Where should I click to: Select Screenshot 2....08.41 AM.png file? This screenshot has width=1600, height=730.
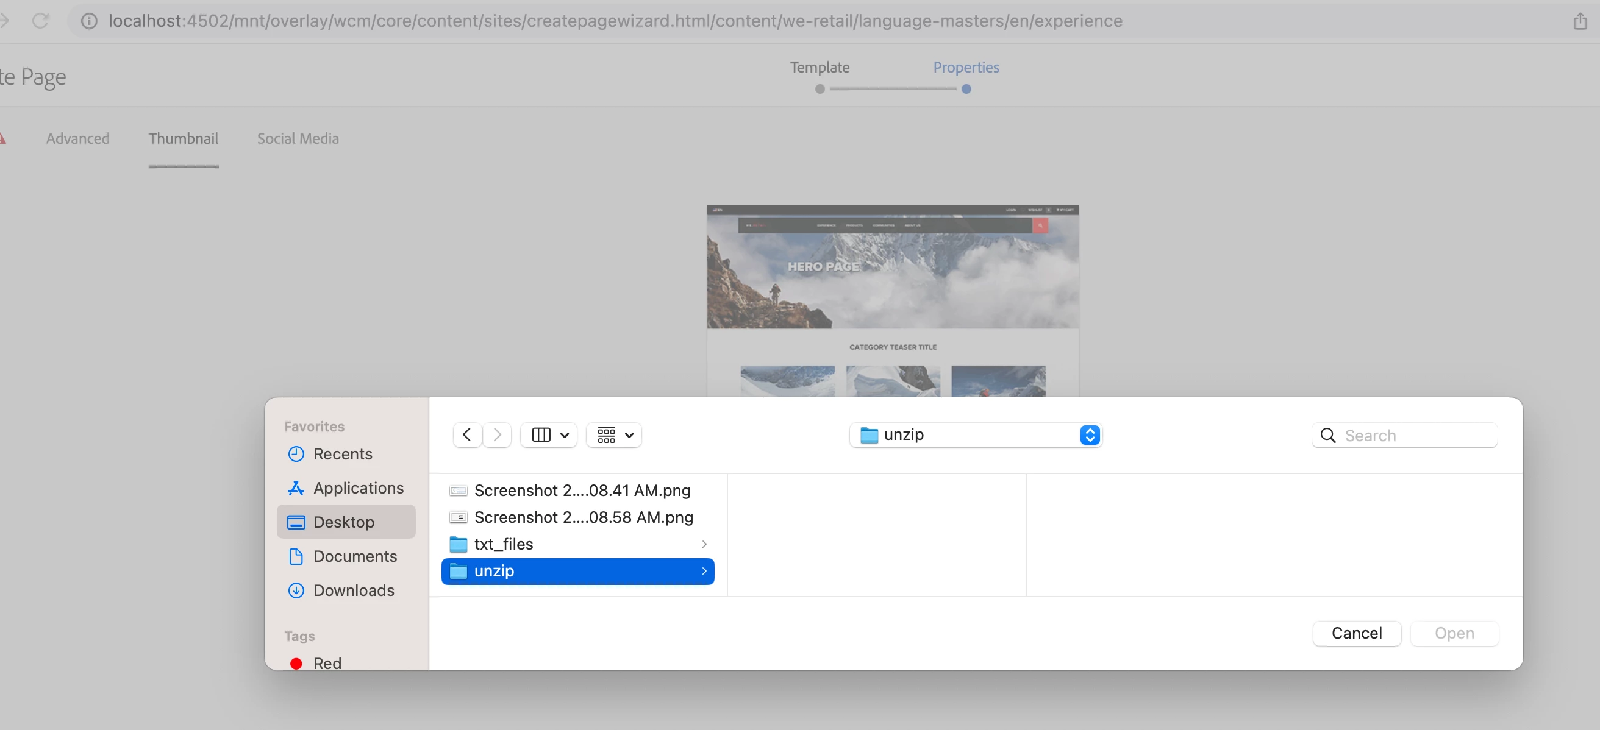click(x=581, y=491)
